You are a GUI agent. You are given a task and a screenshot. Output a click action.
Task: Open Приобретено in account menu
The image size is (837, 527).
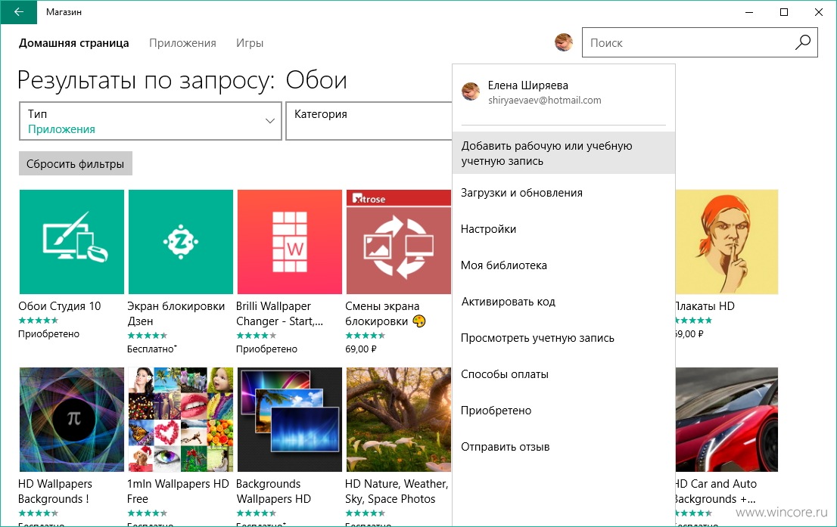tap(564, 411)
